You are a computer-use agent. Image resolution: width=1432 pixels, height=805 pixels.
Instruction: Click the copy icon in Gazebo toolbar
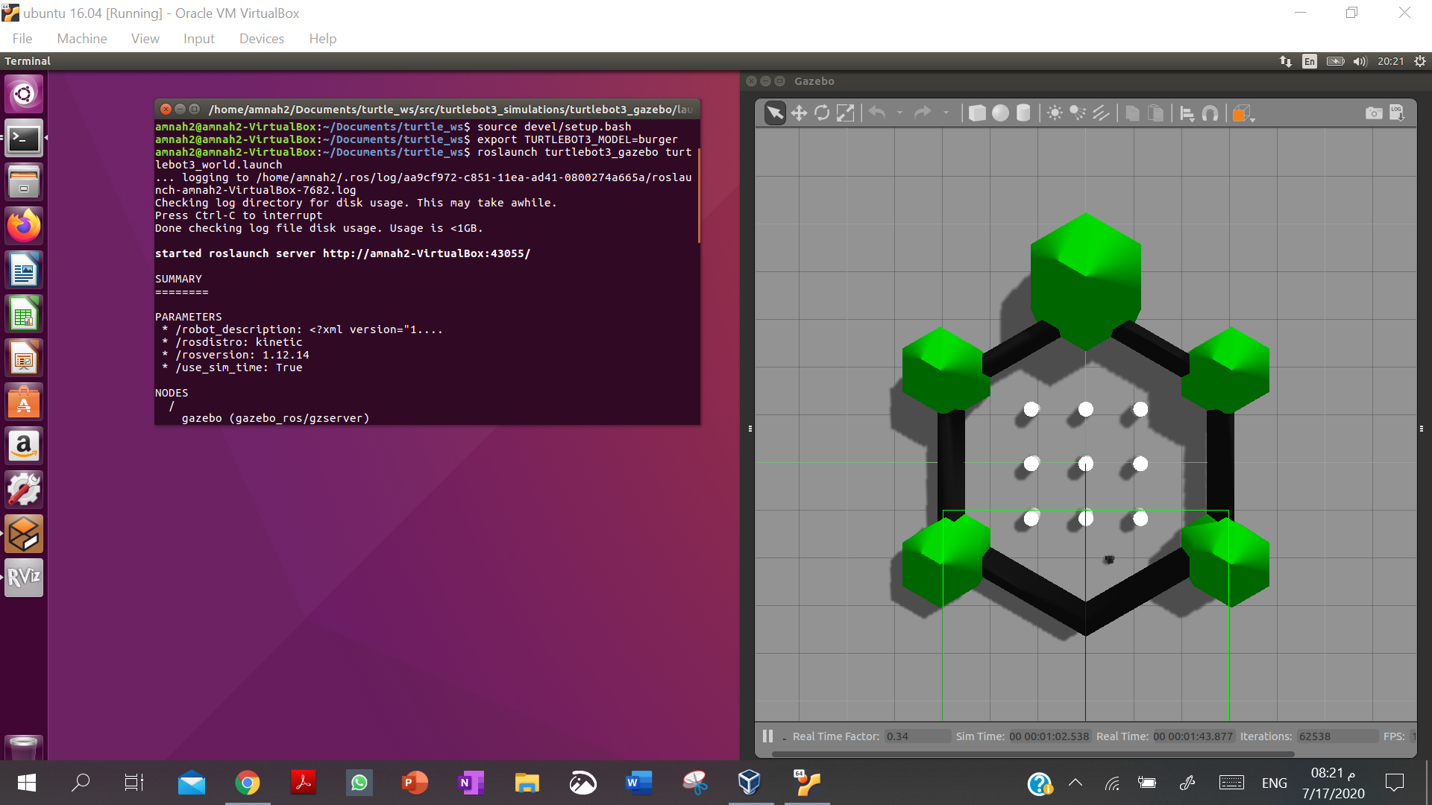pyautogui.click(x=1132, y=113)
